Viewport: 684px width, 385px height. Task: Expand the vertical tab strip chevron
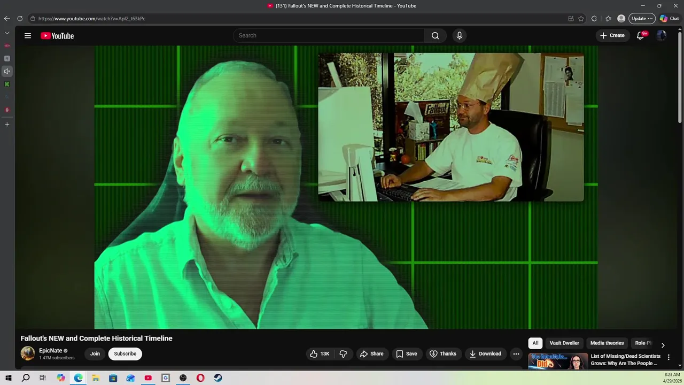(7, 33)
